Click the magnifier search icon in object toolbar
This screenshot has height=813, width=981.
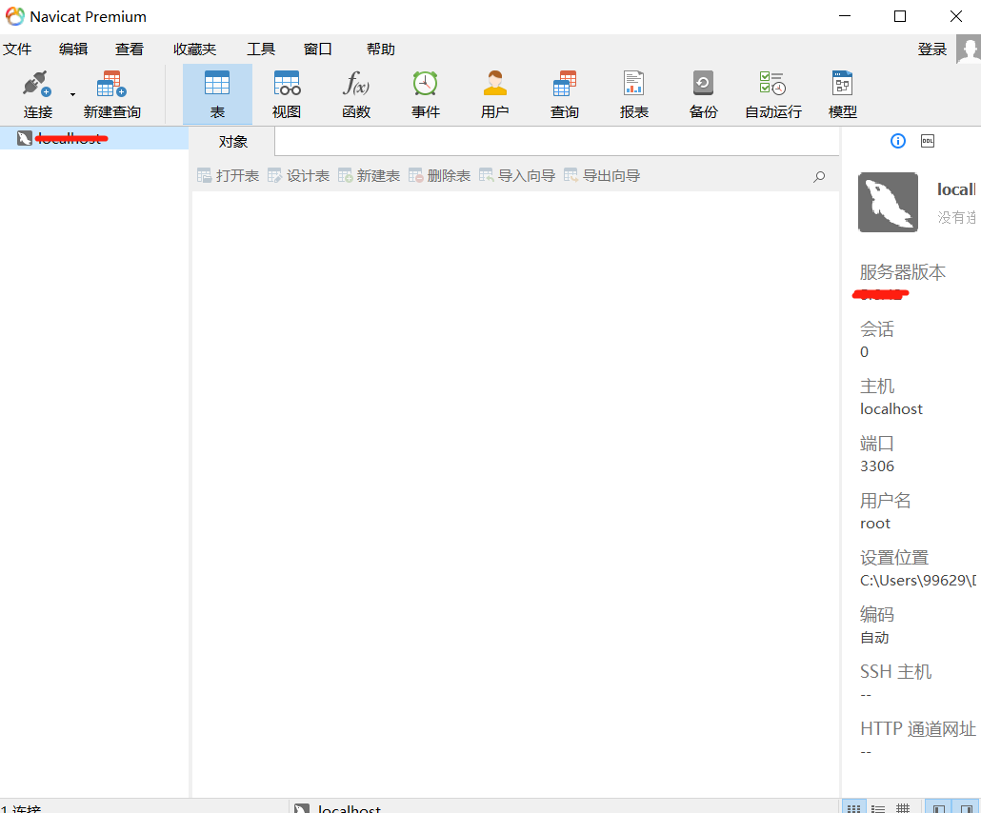pos(819,176)
